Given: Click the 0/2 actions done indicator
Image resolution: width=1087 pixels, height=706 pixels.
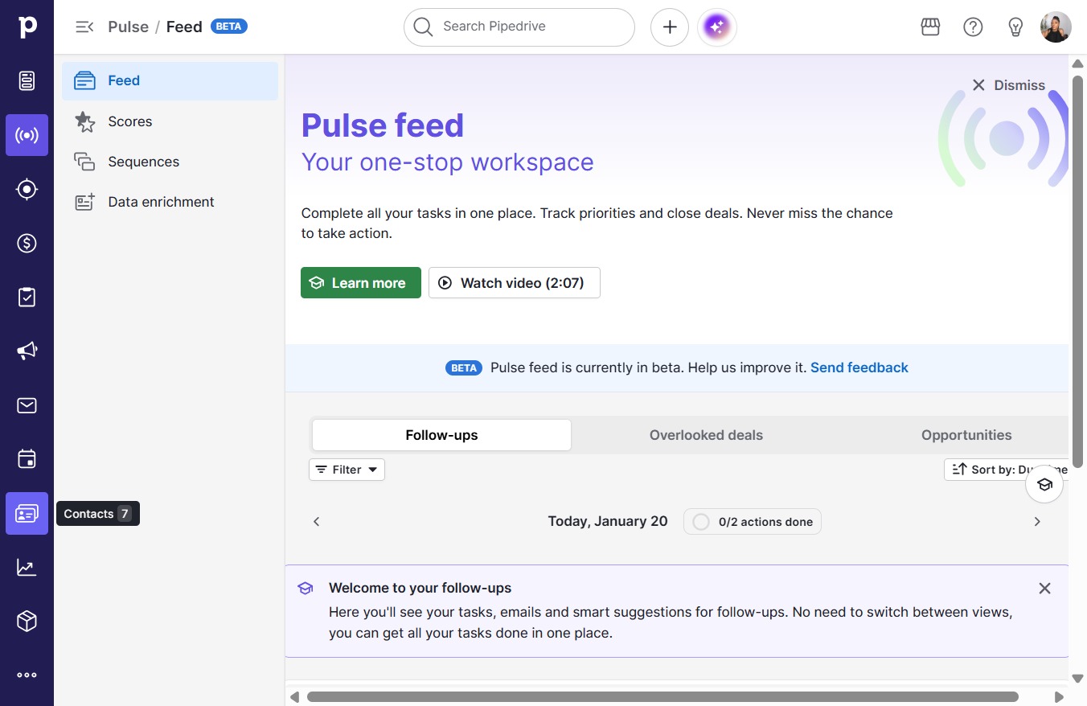Looking at the screenshot, I should point(753,522).
